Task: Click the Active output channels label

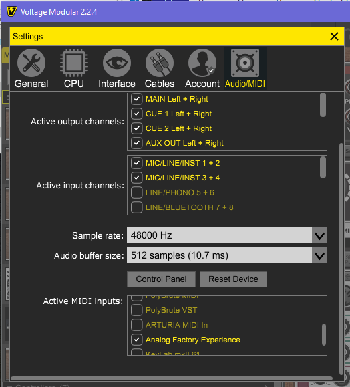Action: [77, 122]
